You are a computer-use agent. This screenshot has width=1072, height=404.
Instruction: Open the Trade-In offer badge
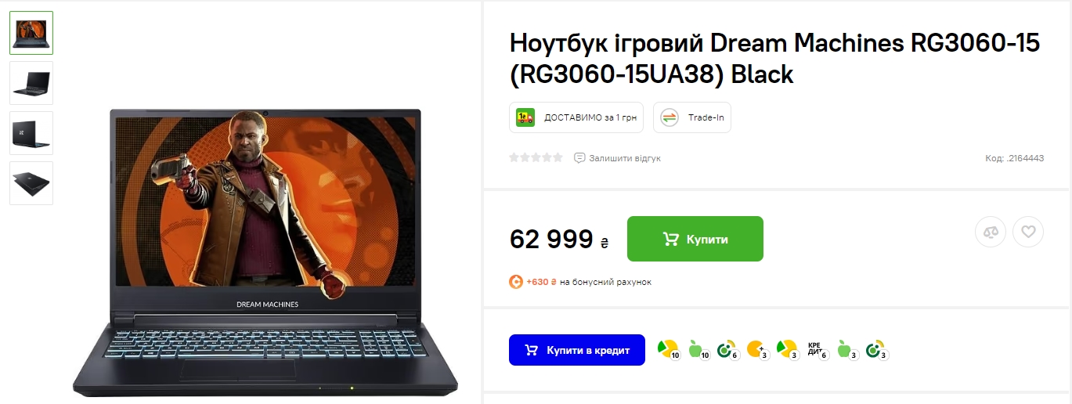[x=692, y=117]
